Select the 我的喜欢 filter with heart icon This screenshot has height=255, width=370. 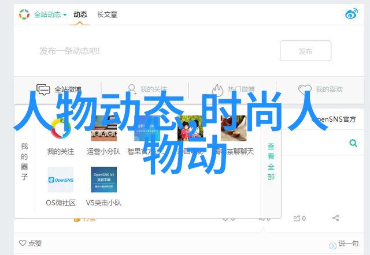(x=321, y=89)
